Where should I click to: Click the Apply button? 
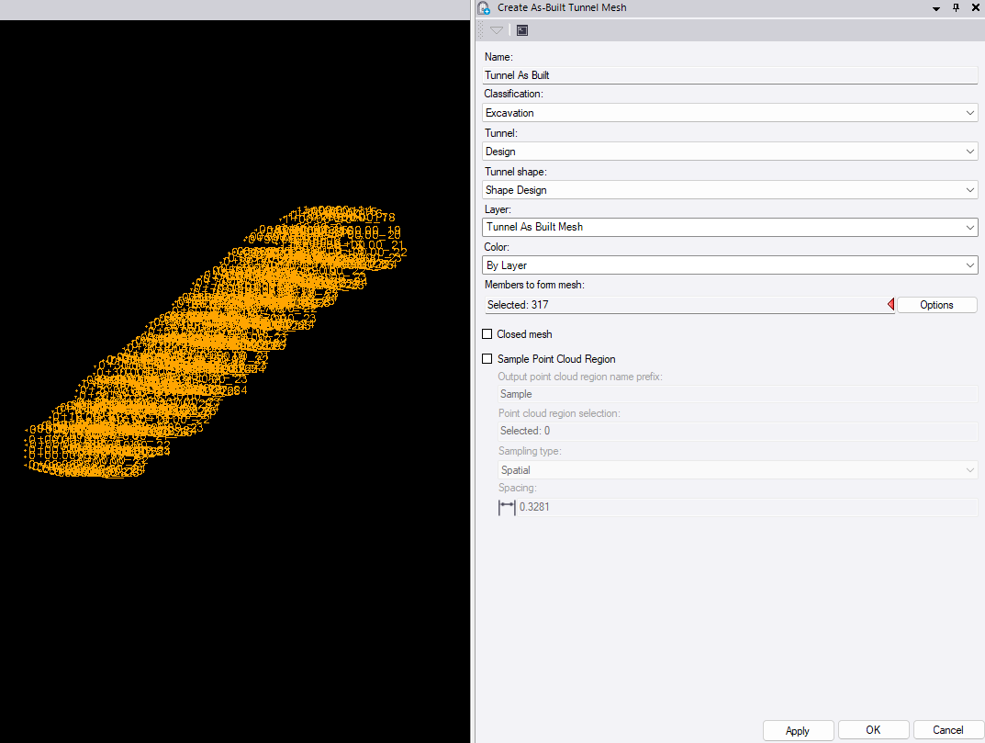(x=798, y=730)
